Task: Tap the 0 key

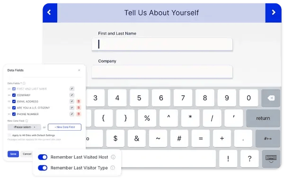Action: [x=248, y=98]
